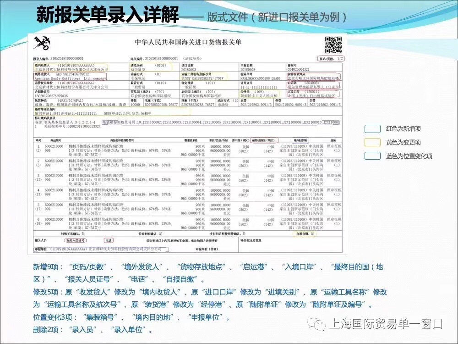Click the 境内目的地 column header
Viewport: 458px width, 344px height.
tap(301, 140)
